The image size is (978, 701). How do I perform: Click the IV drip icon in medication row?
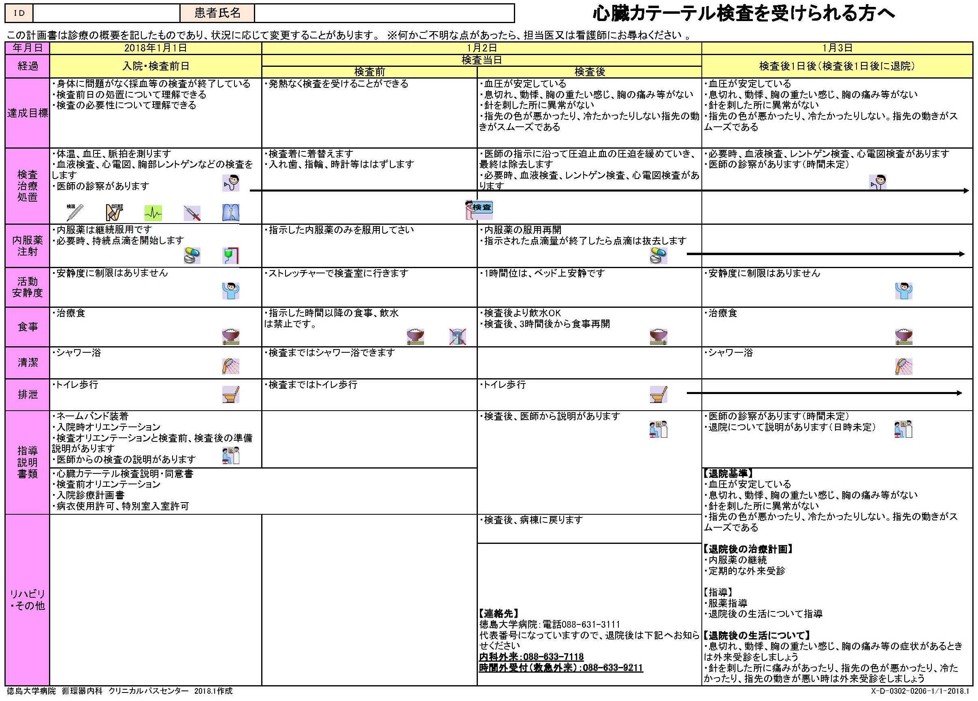[x=231, y=255]
